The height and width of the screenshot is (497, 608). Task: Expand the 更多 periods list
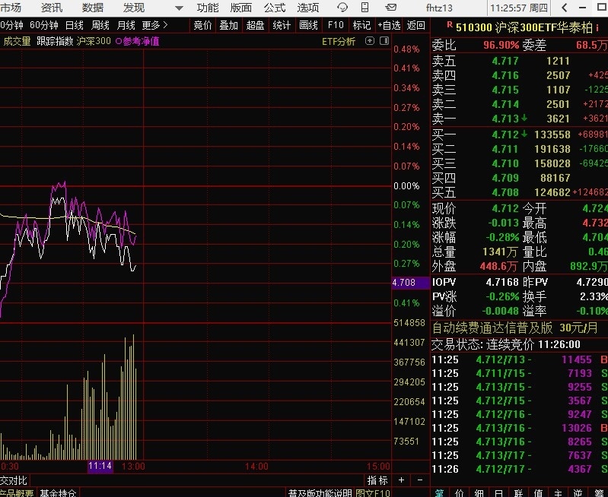click(x=154, y=25)
